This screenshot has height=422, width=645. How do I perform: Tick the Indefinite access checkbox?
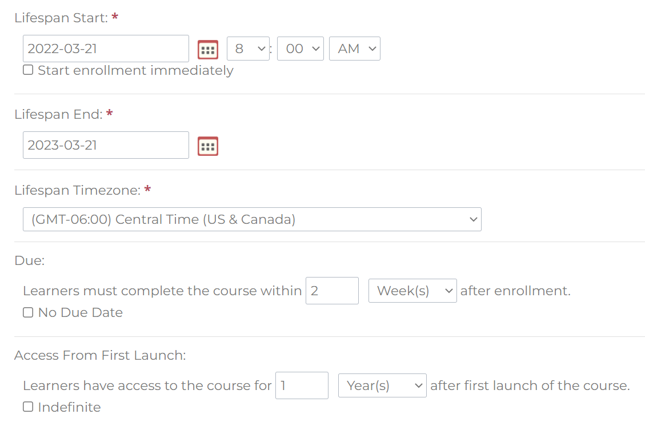pyautogui.click(x=28, y=407)
